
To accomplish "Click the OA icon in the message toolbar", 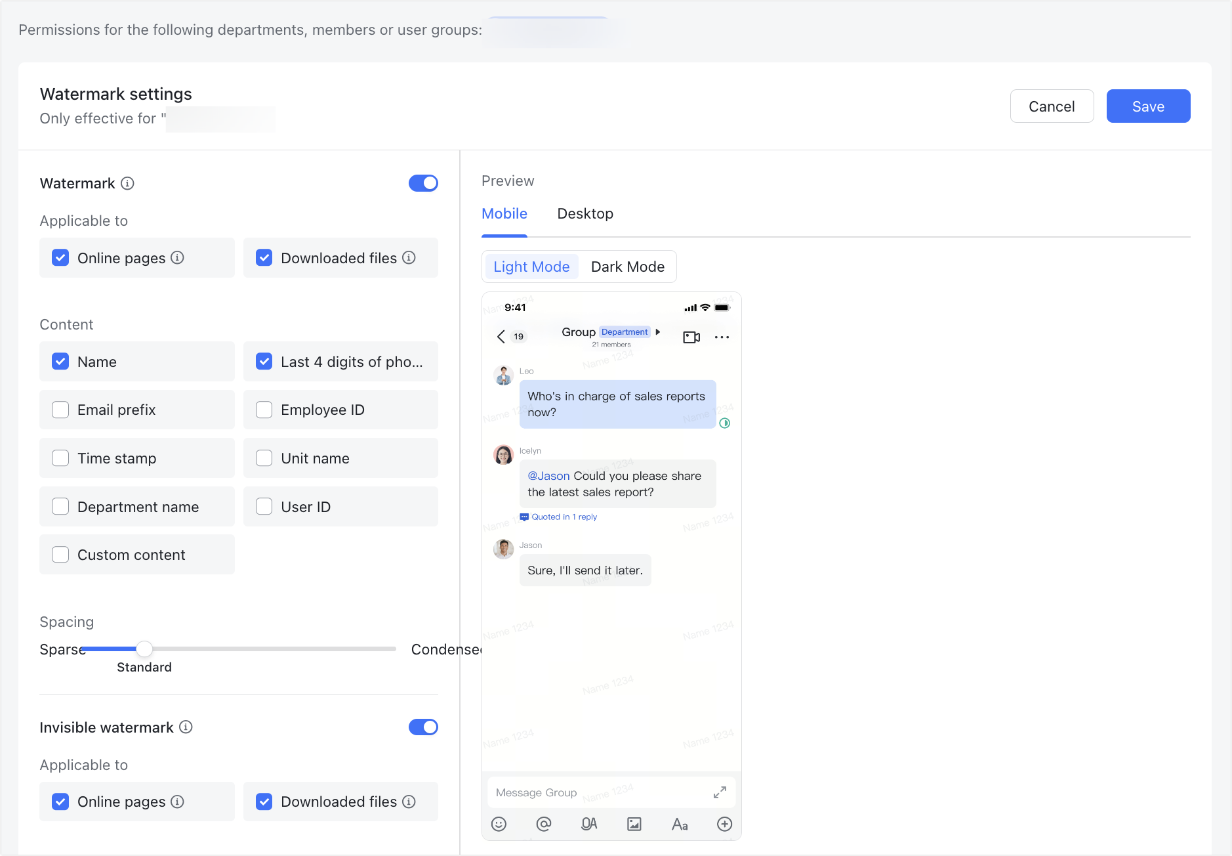I will tap(589, 824).
